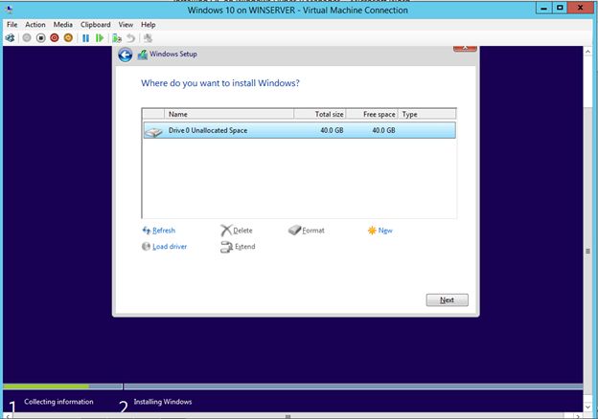
Task: Click the 40.0 GB free space cell
Action: point(383,130)
